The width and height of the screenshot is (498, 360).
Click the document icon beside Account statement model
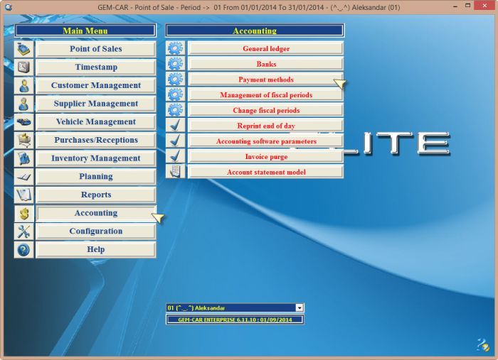(175, 172)
